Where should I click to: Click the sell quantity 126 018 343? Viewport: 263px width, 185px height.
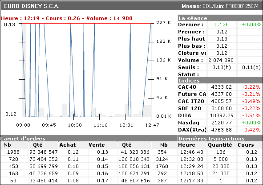(x=134, y=159)
